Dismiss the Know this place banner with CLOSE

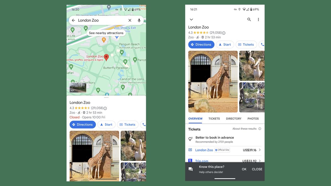[257, 169]
